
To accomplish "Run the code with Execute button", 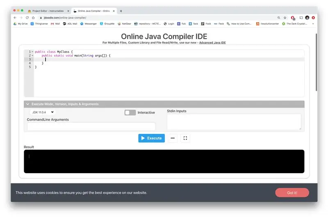I will coord(151,138).
